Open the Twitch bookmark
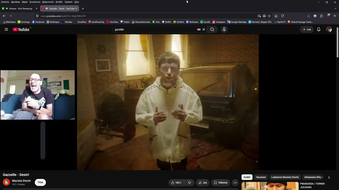 pyautogui.click(x=125, y=22)
